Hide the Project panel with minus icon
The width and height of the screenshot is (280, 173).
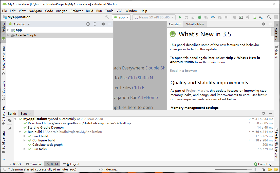tap(110, 24)
